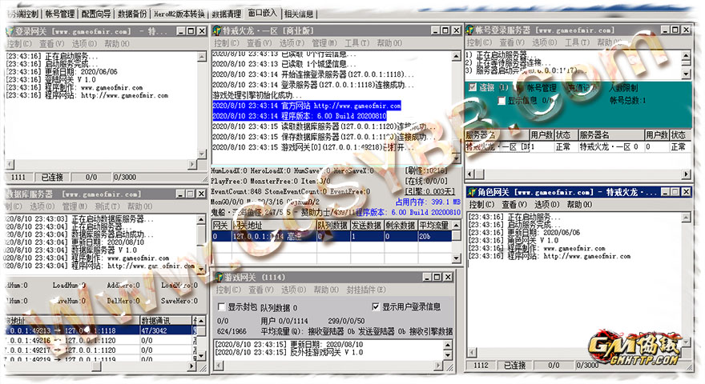Screen dimensions: 705x384
Task: Minimize the 登录网关 window
Action: click(x=181, y=31)
